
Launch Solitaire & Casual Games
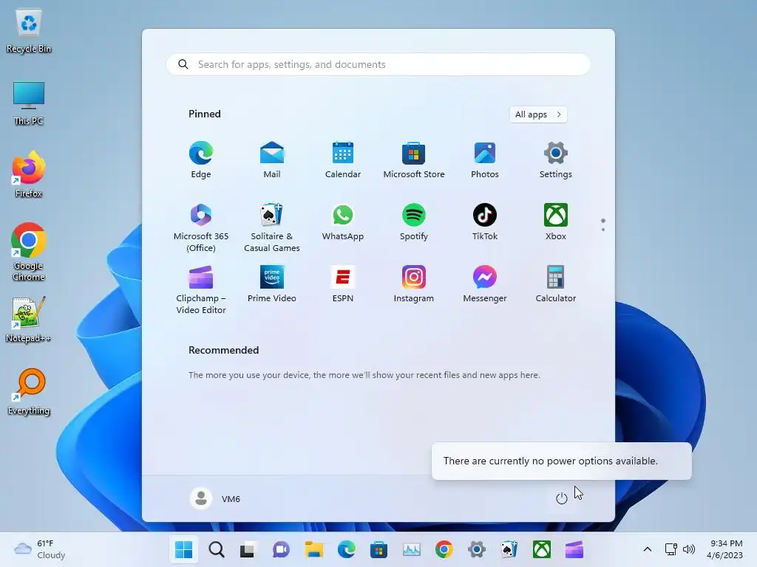coord(272,227)
